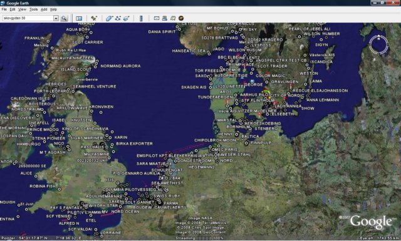Click the search magnifier button
Screen dimensions: 401x241
point(64,18)
